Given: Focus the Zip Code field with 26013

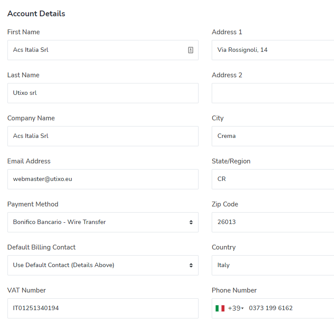Looking at the screenshot, I should [273, 222].
